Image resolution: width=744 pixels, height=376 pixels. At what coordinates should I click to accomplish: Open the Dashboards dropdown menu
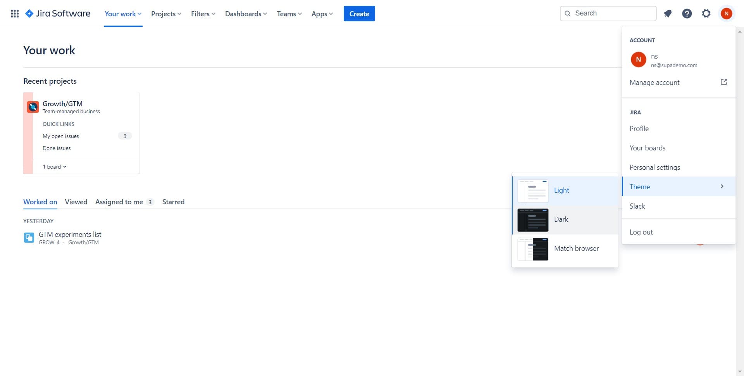click(x=246, y=14)
